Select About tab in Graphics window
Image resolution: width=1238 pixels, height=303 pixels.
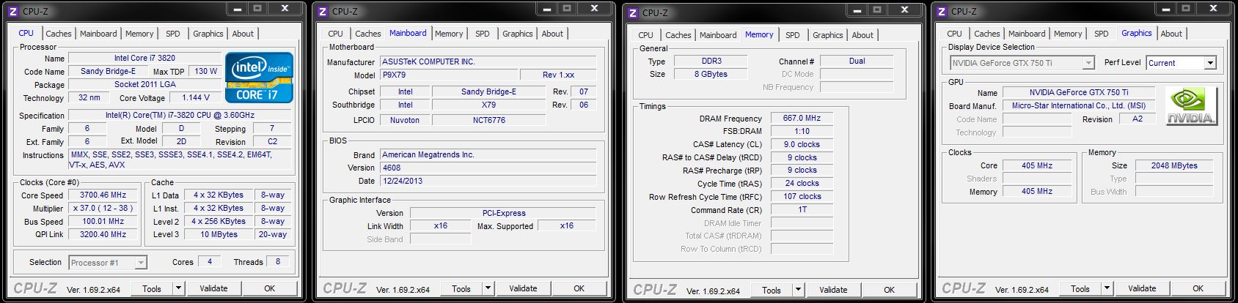click(x=1171, y=34)
